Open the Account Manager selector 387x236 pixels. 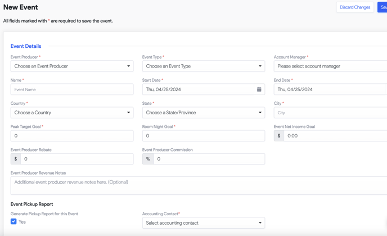click(330, 66)
